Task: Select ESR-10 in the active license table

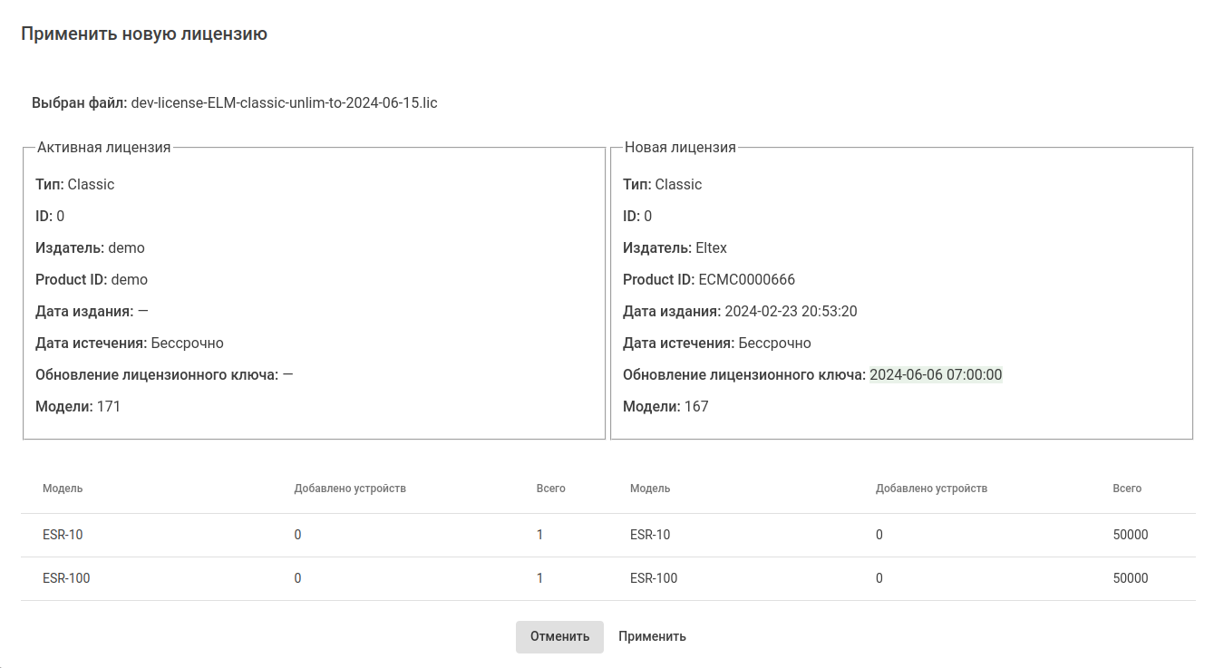Action: pos(63,535)
